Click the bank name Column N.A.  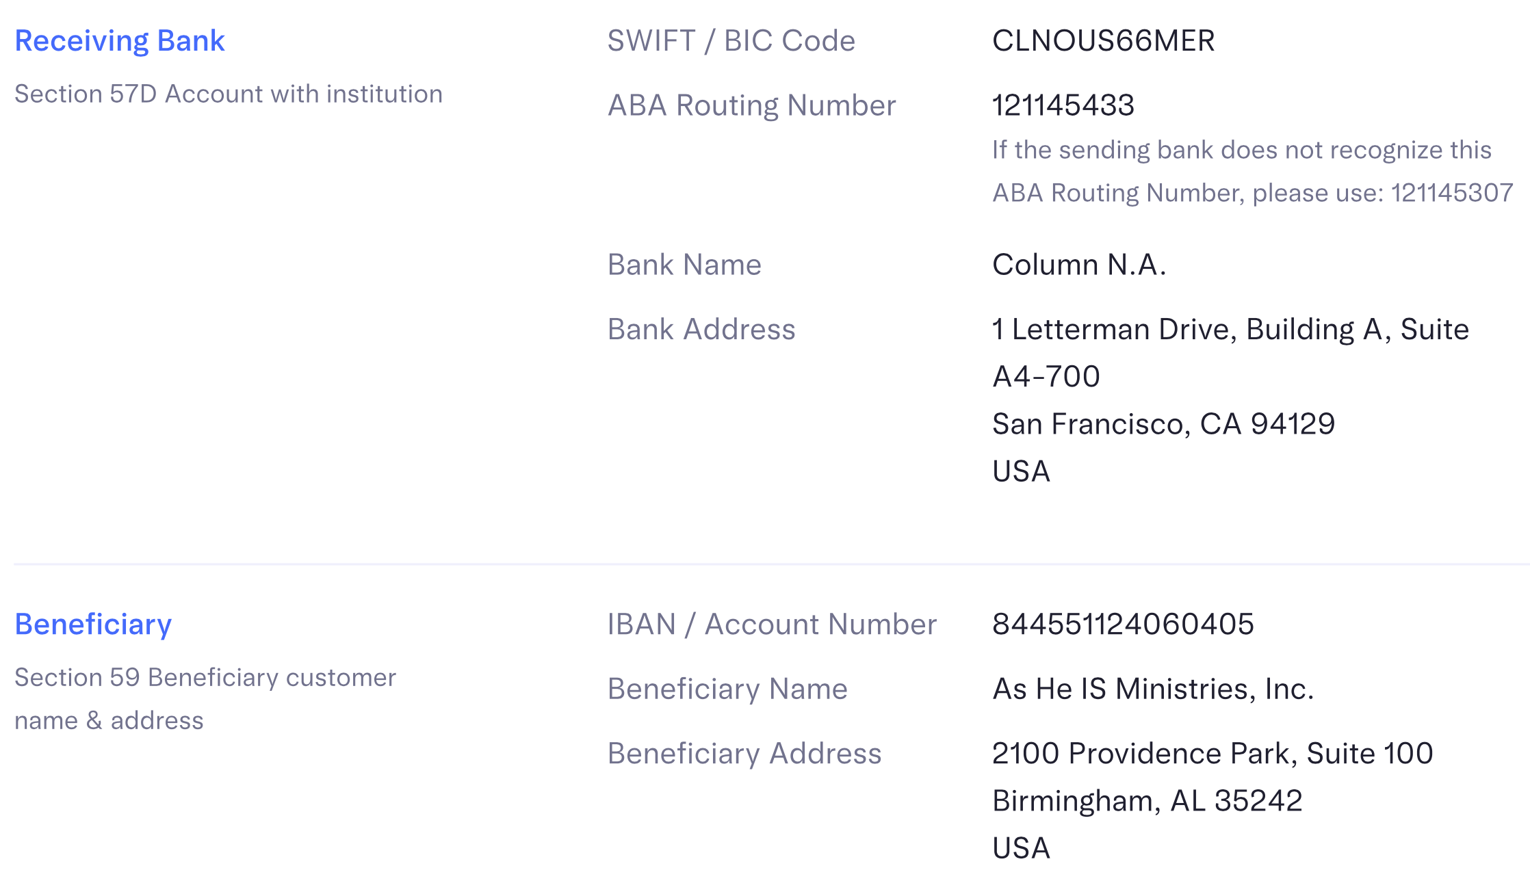(1078, 265)
